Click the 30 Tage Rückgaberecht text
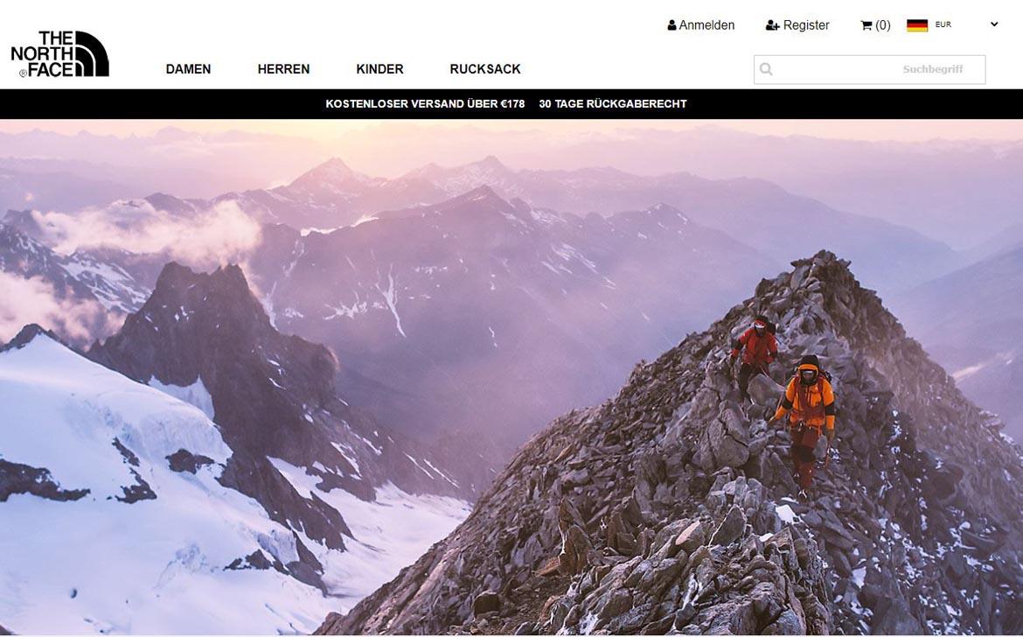 [613, 104]
